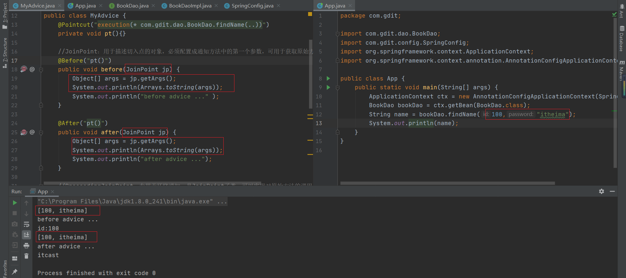Collapse main method fold on line 9
The height and width of the screenshot is (278, 626).
[x=338, y=87]
